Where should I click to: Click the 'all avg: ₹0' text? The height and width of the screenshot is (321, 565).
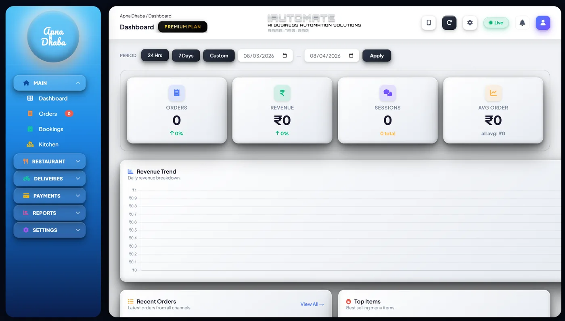[x=493, y=133]
